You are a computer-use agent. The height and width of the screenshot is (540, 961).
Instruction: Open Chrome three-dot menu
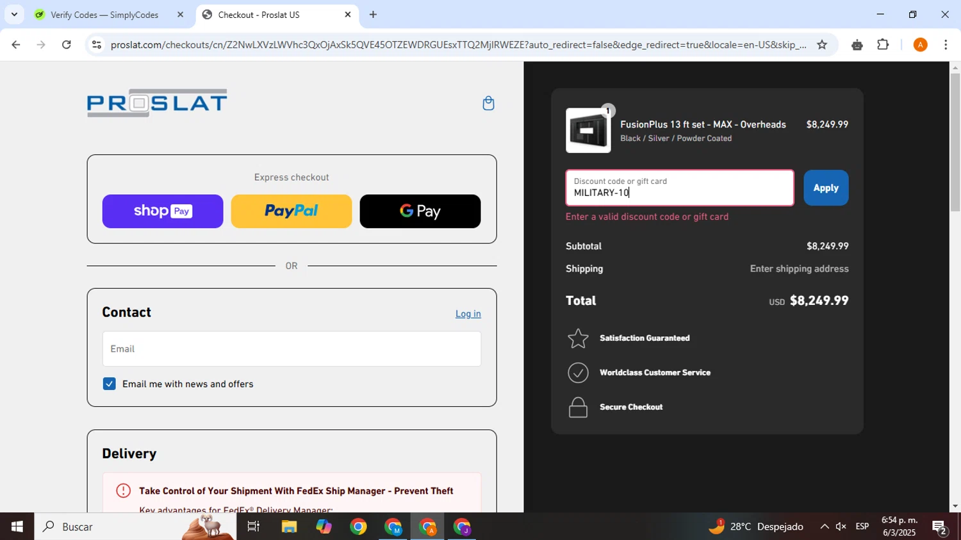[x=946, y=45]
